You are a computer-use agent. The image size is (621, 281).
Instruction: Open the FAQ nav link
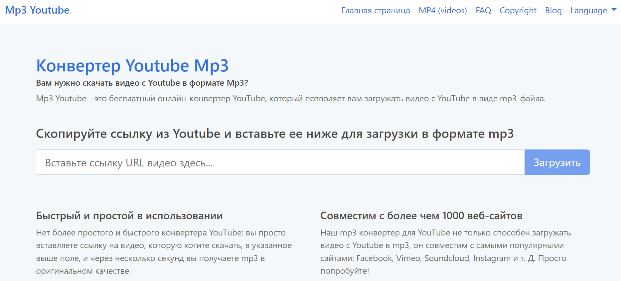coord(483,11)
